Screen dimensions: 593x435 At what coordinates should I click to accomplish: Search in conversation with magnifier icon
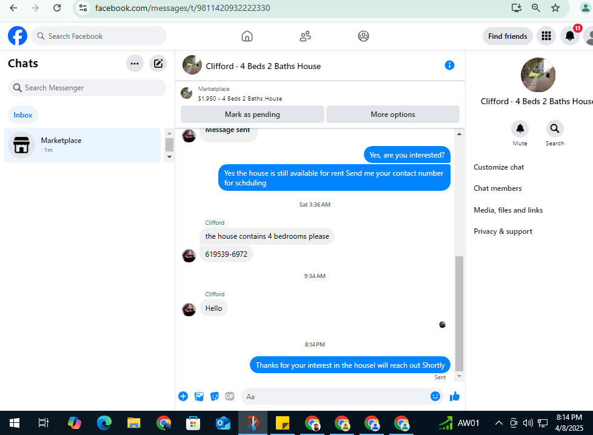click(555, 129)
